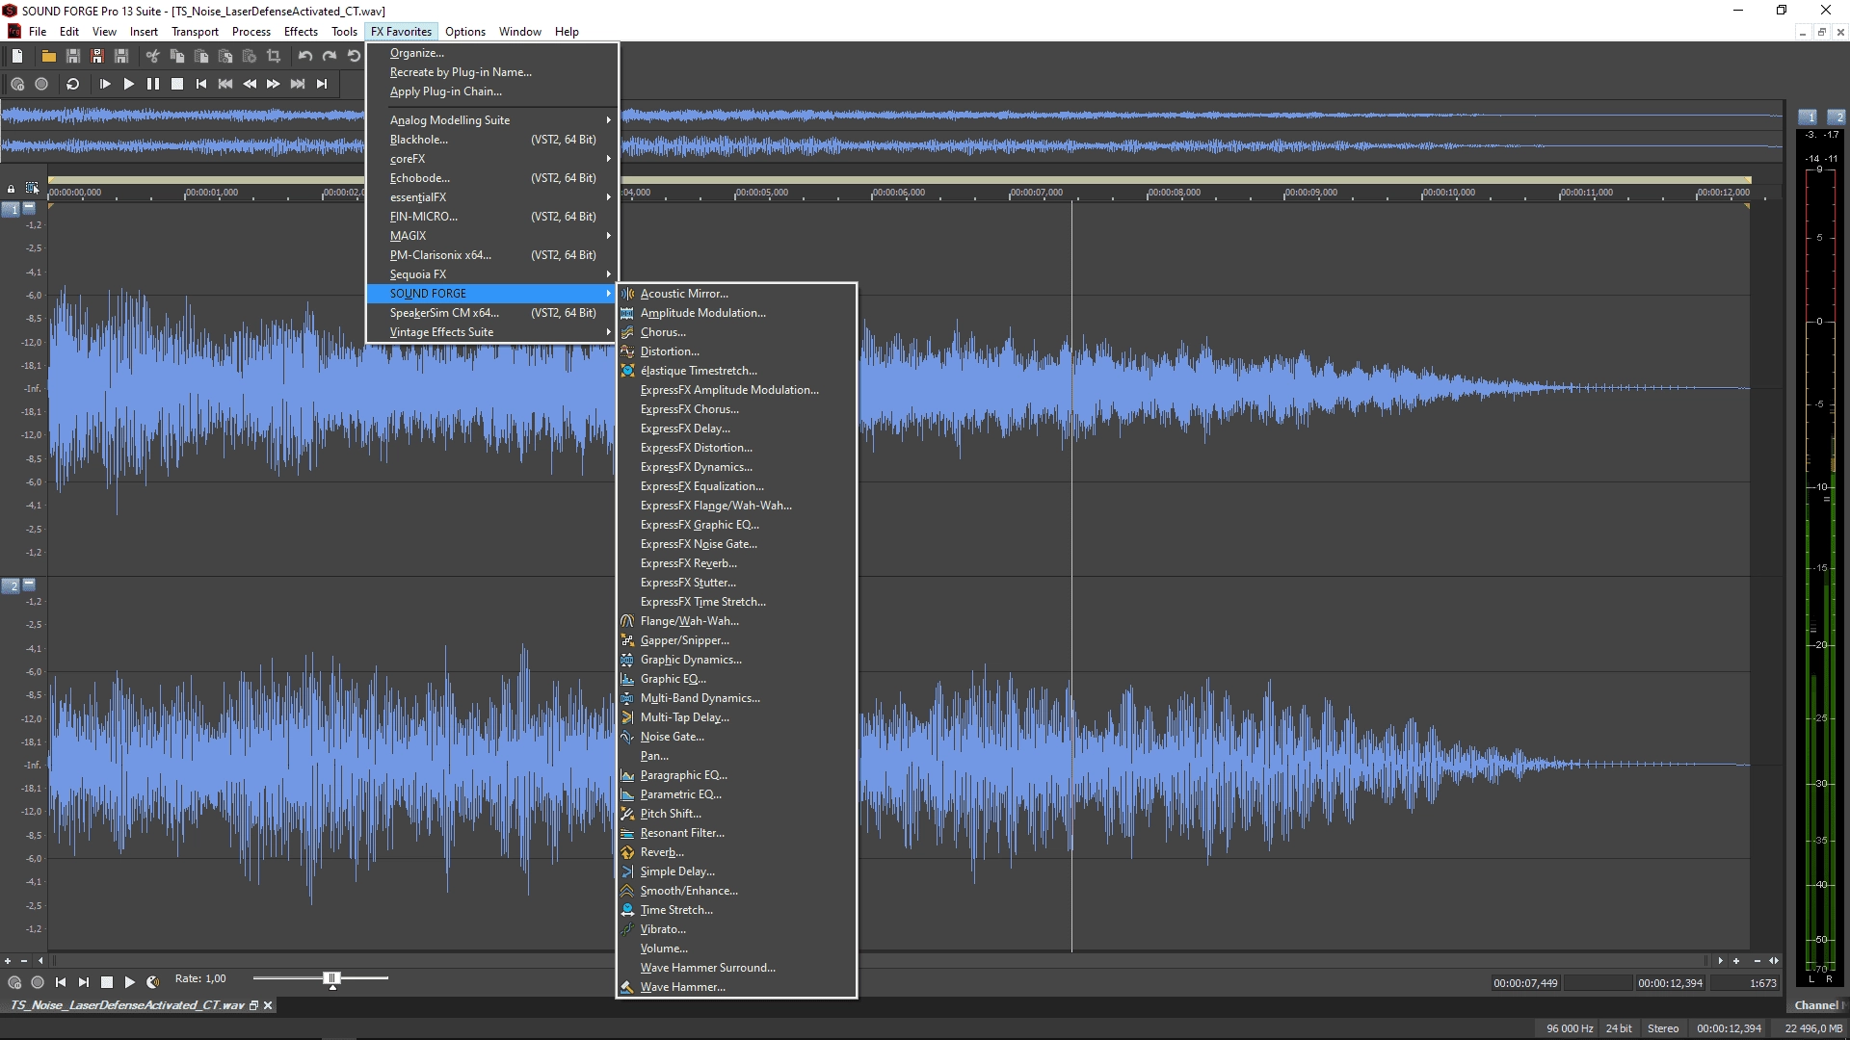Select the Crop/Trim tool icon

274,57
